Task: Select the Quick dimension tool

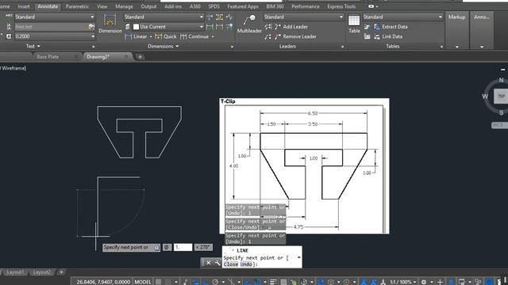Action: point(166,36)
